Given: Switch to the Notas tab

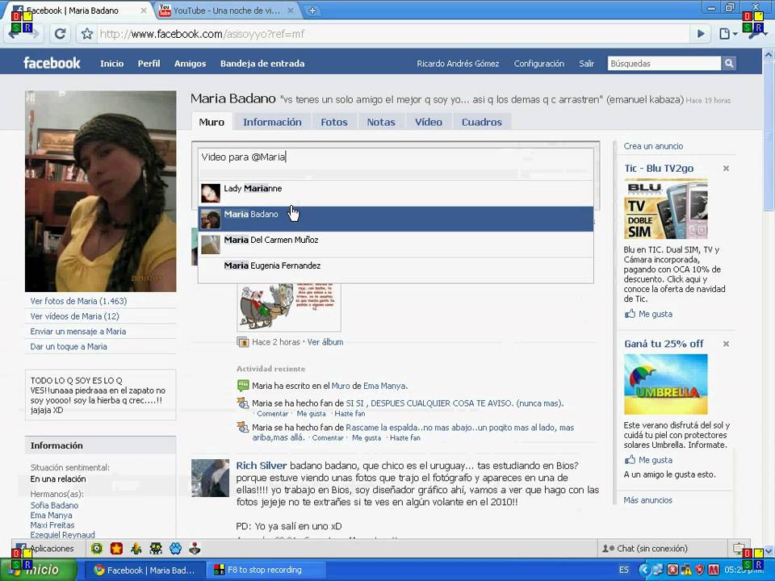Looking at the screenshot, I should (380, 122).
